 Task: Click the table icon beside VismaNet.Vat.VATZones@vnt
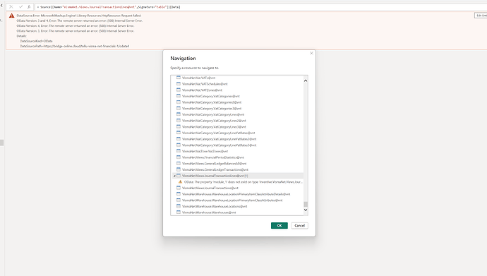[x=179, y=90]
